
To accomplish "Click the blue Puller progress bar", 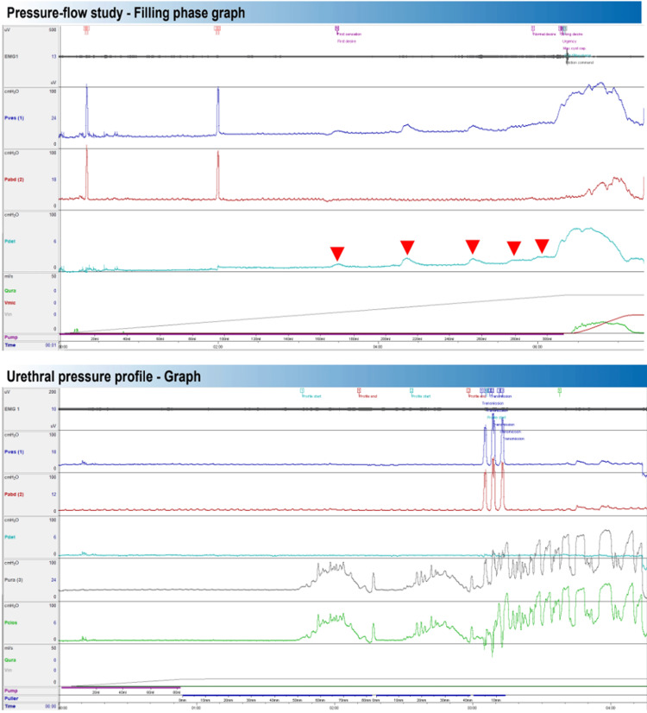I will [x=343, y=695].
